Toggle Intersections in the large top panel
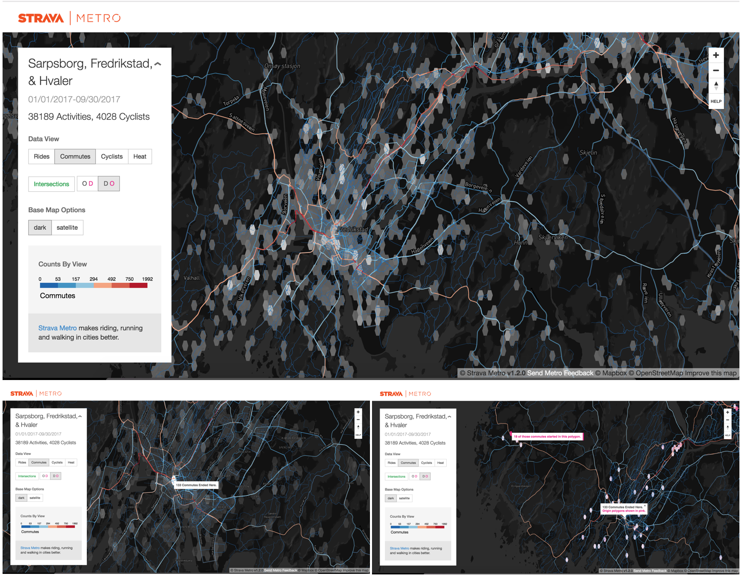 pyautogui.click(x=51, y=184)
